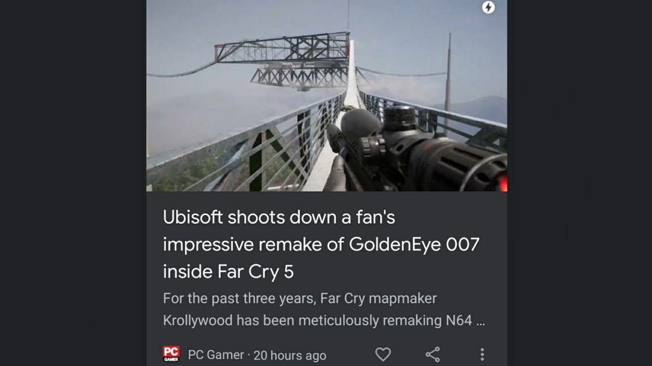Click the '20 hours ago' timestamp
The height and width of the screenshot is (366, 652).
point(290,355)
